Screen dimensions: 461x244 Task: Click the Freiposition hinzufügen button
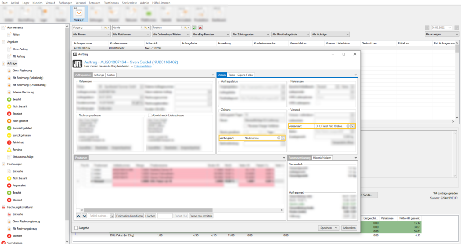tap(129, 216)
